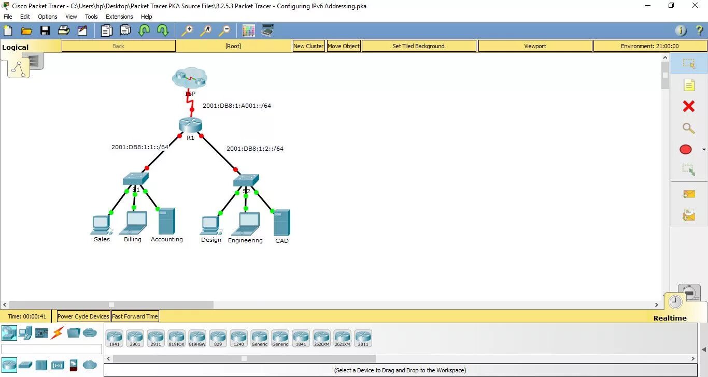Pick the 819IOX router model

(177, 338)
